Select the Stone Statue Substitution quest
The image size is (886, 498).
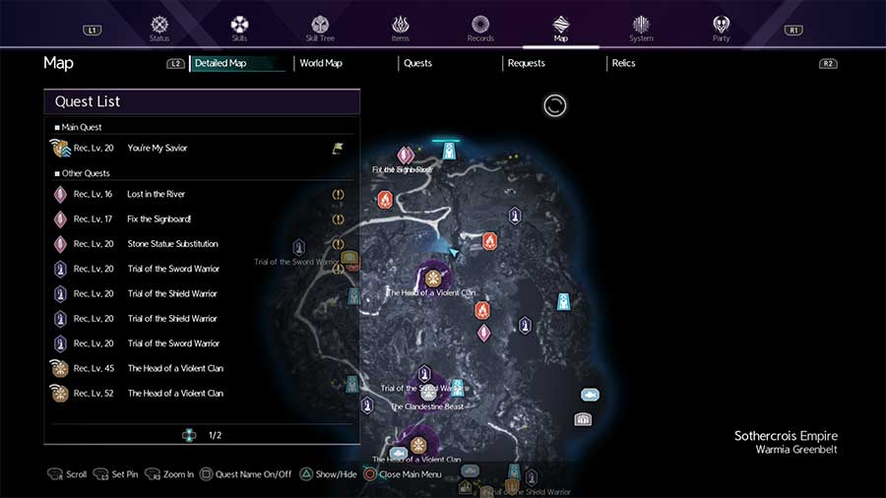pos(202,244)
